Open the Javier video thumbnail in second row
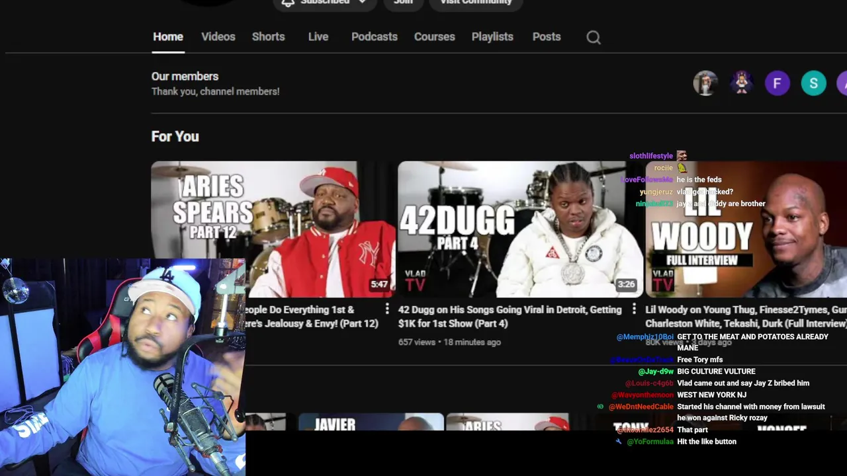 (371, 422)
